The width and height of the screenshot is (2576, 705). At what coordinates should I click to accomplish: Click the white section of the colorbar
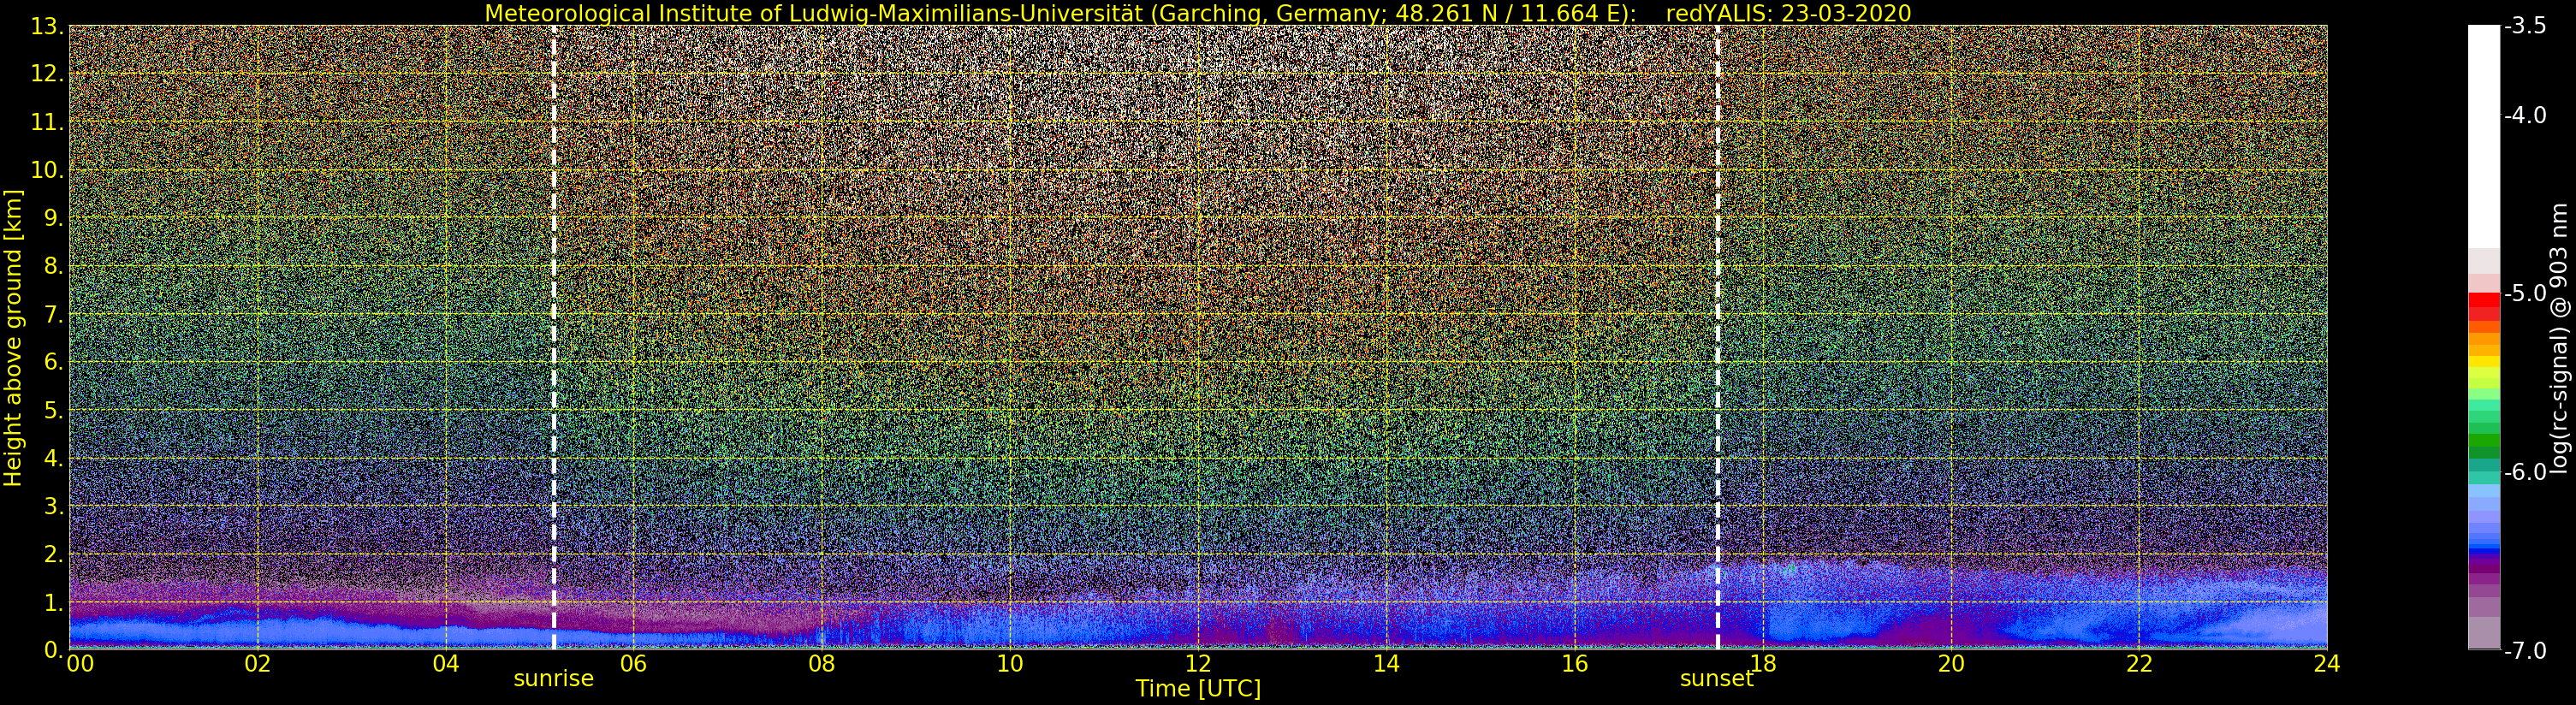click(2484, 137)
